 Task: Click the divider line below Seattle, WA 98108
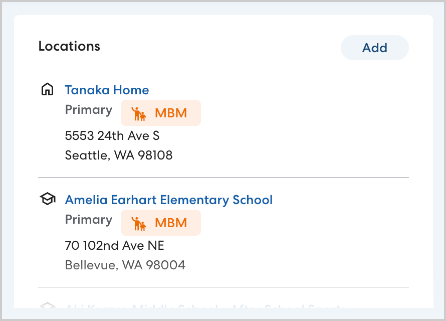pyautogui.click(x=224, y=178)
